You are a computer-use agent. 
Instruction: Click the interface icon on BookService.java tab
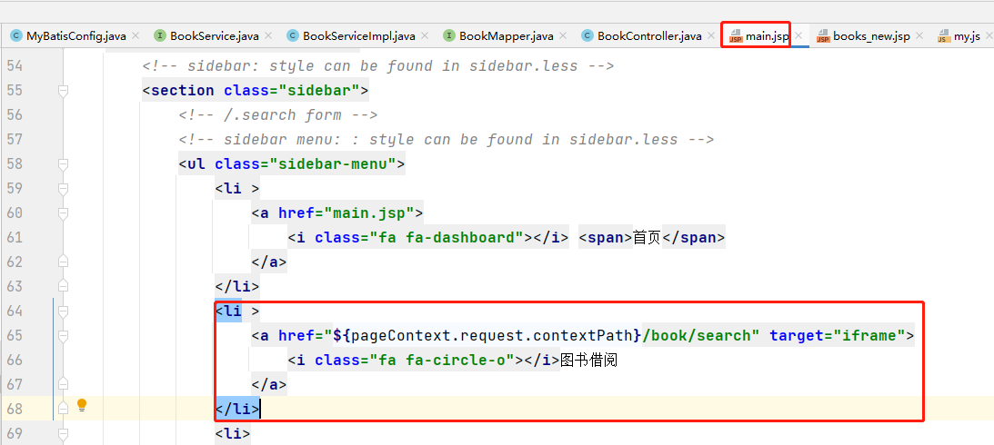coord(160,36)
